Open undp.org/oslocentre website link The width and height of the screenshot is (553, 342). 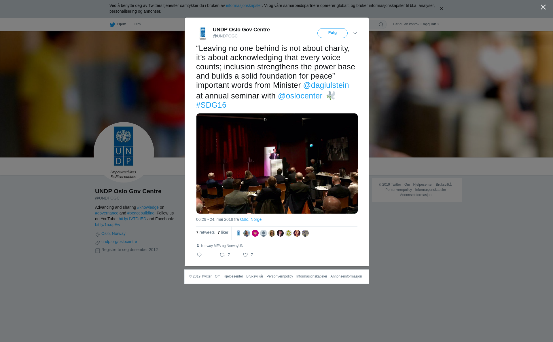(119, 242)
